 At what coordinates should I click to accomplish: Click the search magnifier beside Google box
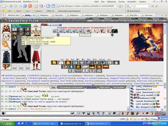pyautogui.click(x=153, y=6)
